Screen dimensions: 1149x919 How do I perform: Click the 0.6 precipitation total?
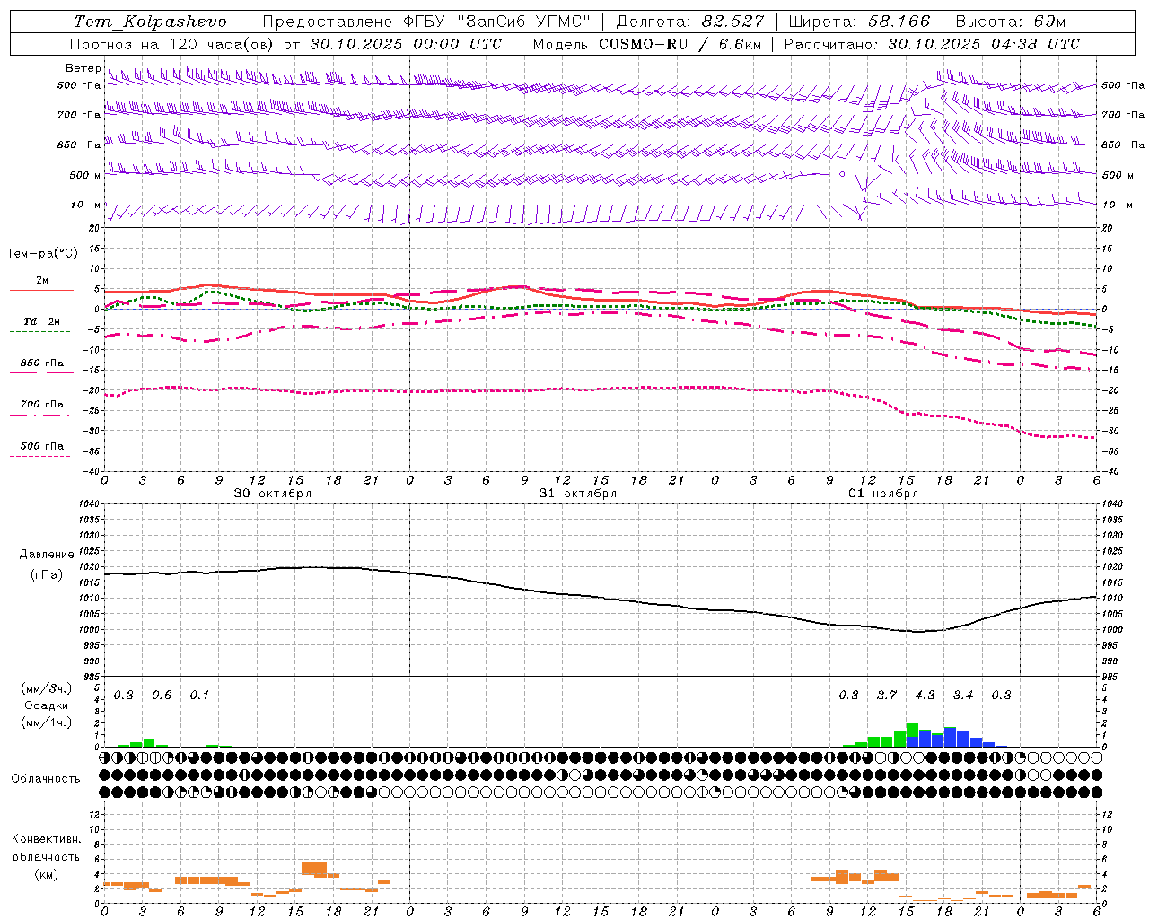pyautogui.click(x=162, y=696)
